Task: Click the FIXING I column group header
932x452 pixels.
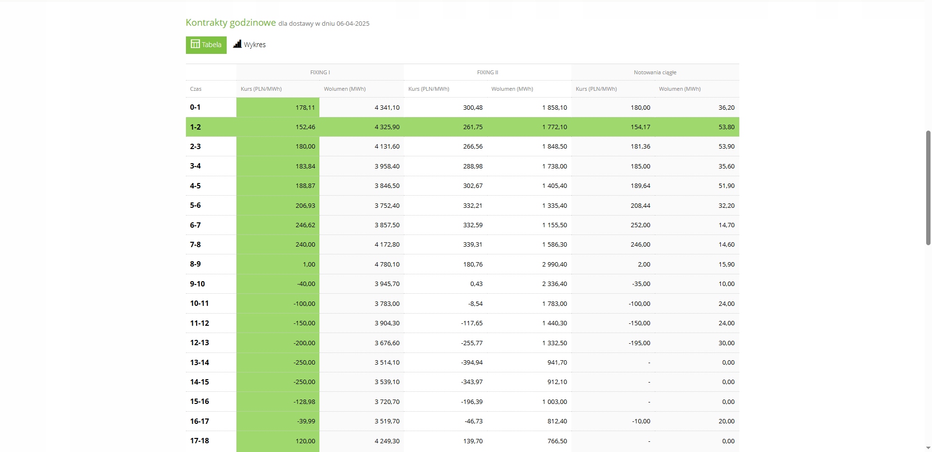Action: 320,72
